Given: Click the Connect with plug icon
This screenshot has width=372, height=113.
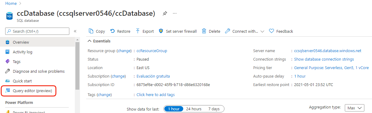Looking at the screenshot, I should click(227, 31).
